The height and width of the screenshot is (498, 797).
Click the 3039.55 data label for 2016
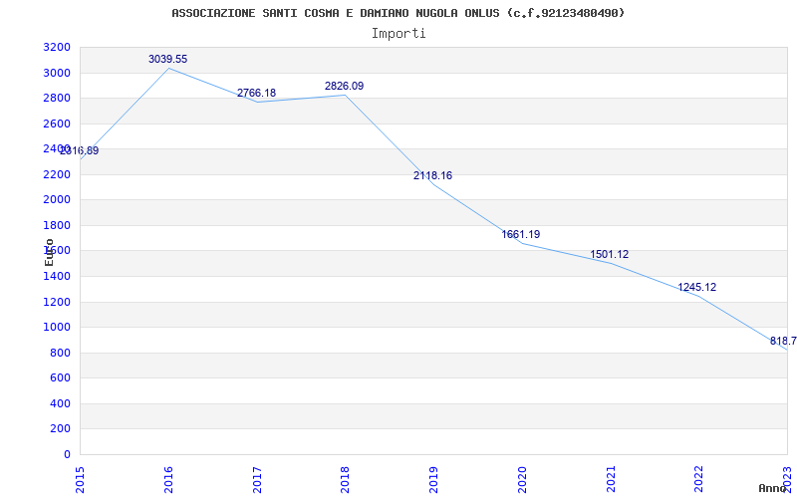point(167,59)
